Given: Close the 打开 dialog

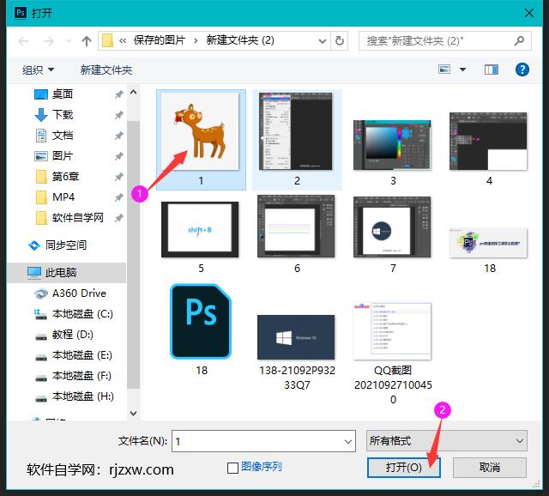Looking at the screenshot, I should click(529, 14).
